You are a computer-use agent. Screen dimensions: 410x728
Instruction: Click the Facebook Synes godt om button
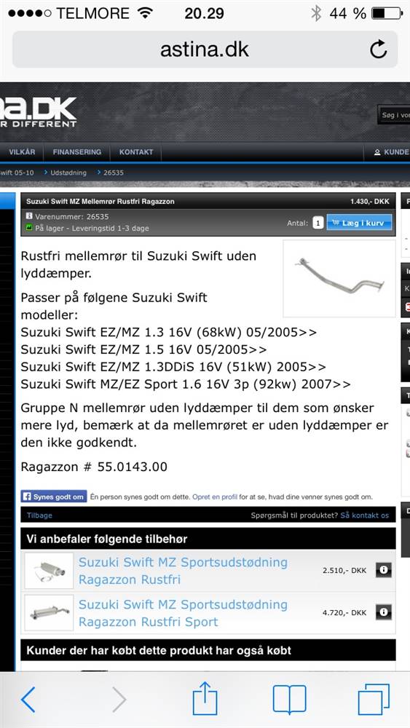click(x=54, y=496)
